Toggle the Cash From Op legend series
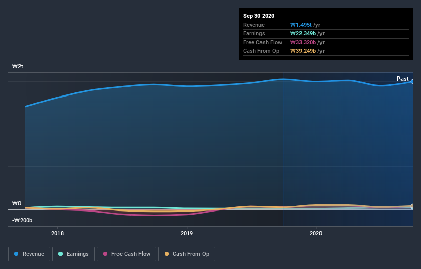421x269 pixels. pos(187,254)
